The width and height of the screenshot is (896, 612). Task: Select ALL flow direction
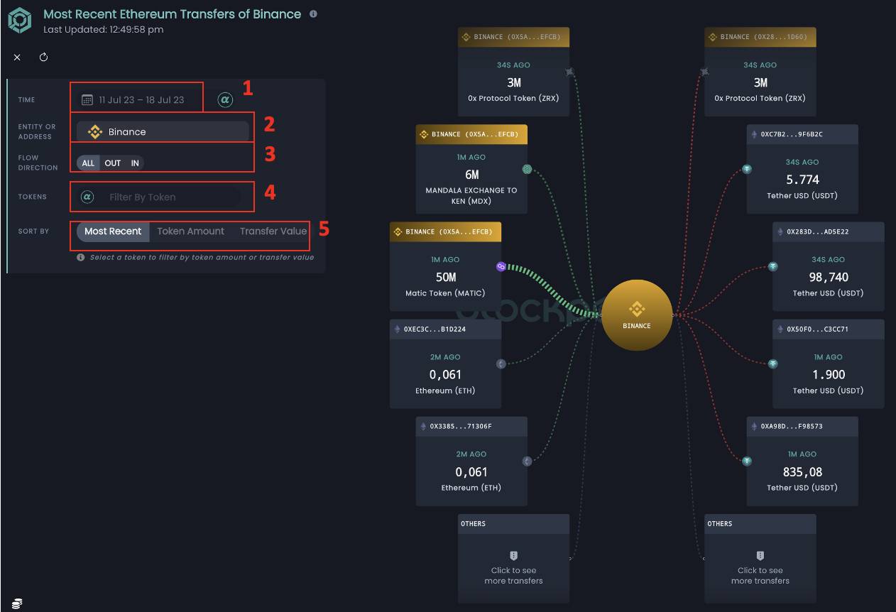88,163
